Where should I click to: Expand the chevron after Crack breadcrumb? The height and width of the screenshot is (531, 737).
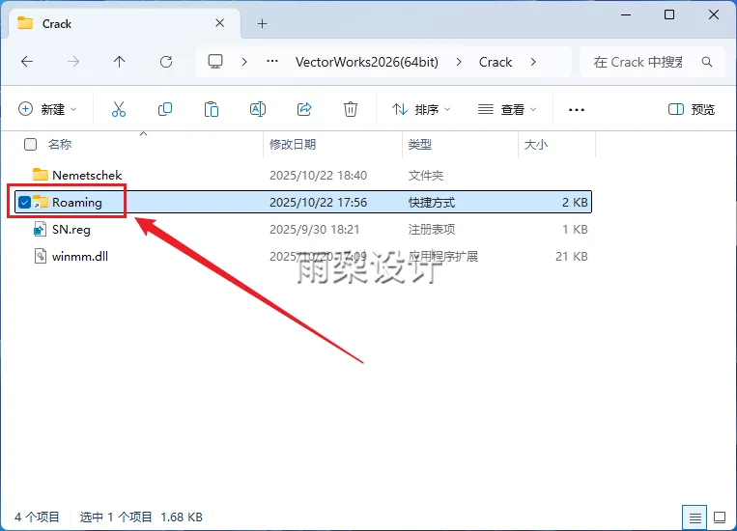point(533,62)
